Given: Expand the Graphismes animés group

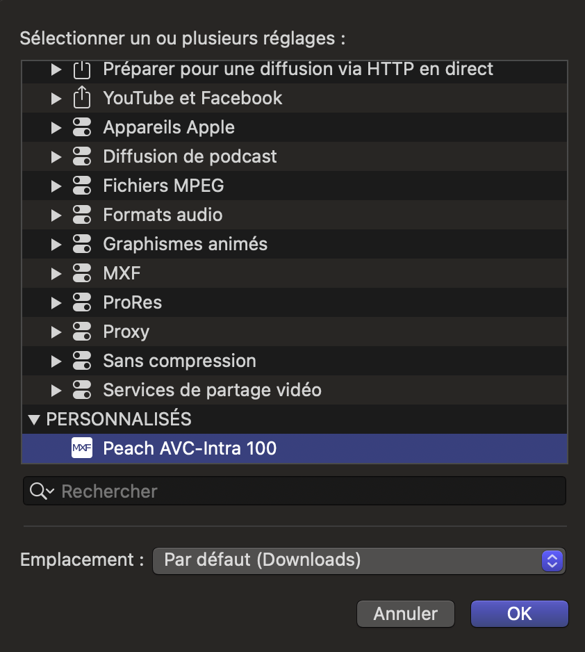Looking at the screenshot, I should (x=56, y=245).
